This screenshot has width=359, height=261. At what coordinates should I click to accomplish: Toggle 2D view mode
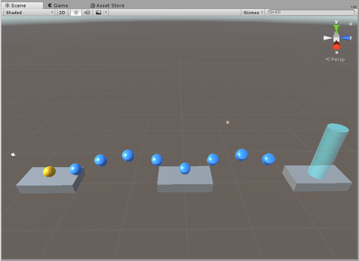click(x=62, y=13)
